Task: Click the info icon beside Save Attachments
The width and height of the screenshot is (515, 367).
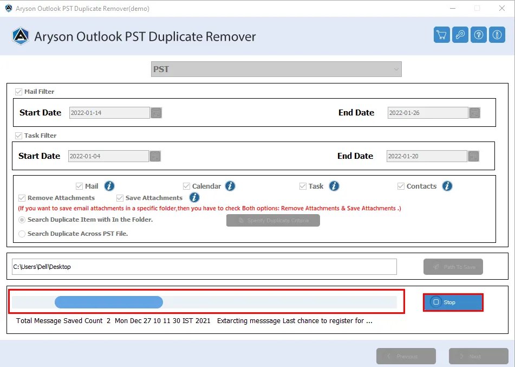Action: pyautogui.click(x=194, y=197)
